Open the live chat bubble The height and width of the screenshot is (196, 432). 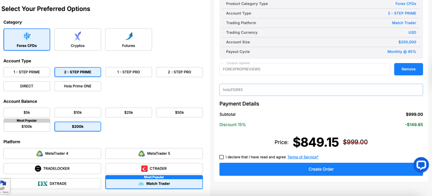[x=421, y=165]
